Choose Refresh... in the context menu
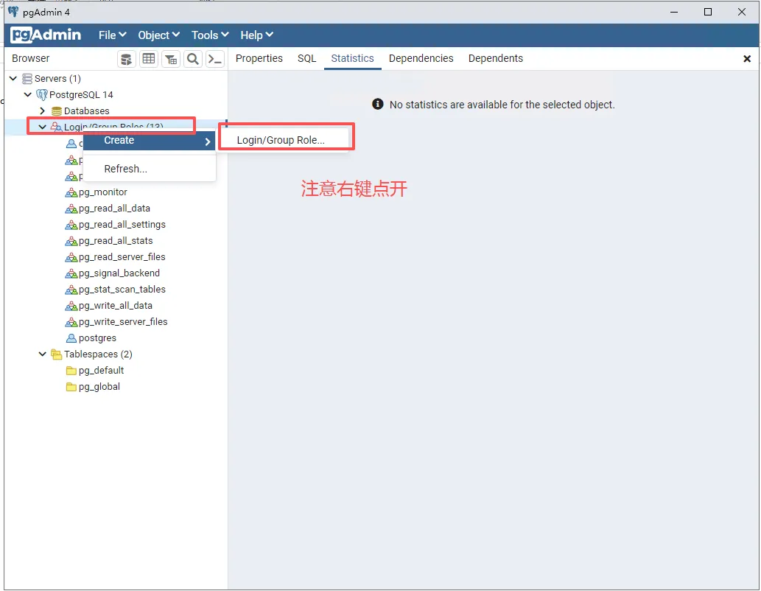The image size is (761, 591). [150, 169]
